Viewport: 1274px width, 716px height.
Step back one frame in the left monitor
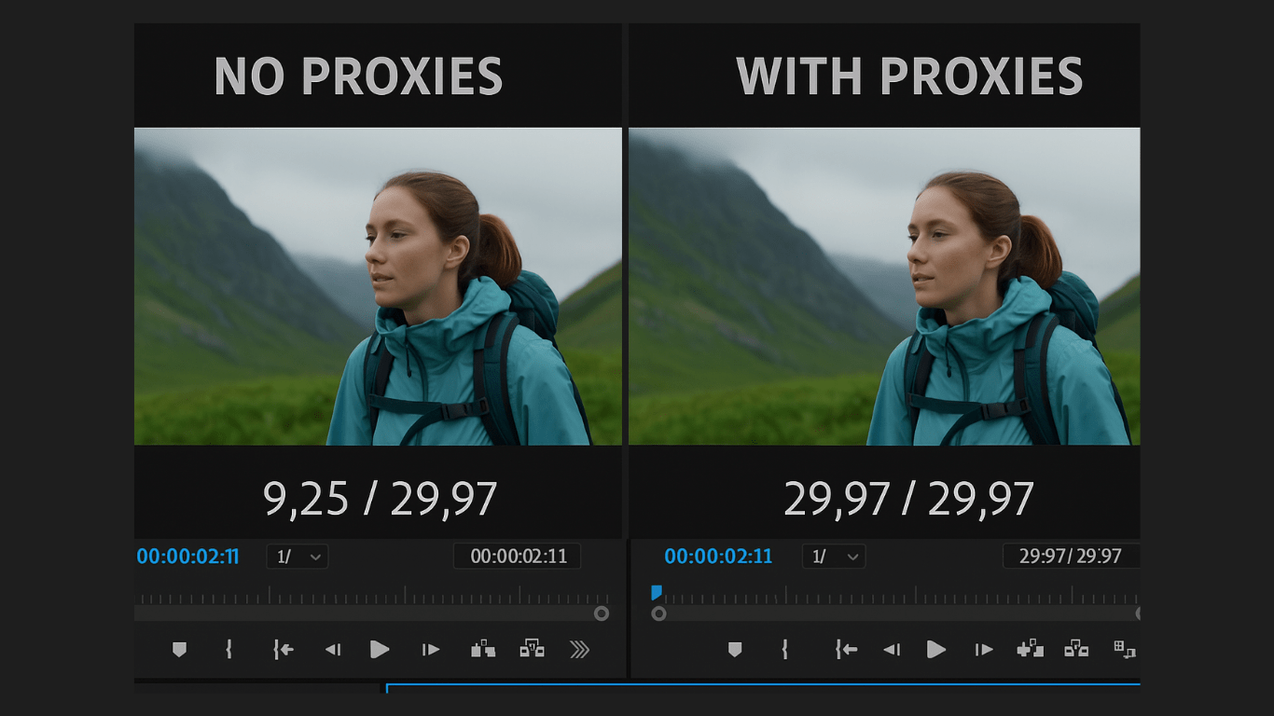click(x=332, y=650)
